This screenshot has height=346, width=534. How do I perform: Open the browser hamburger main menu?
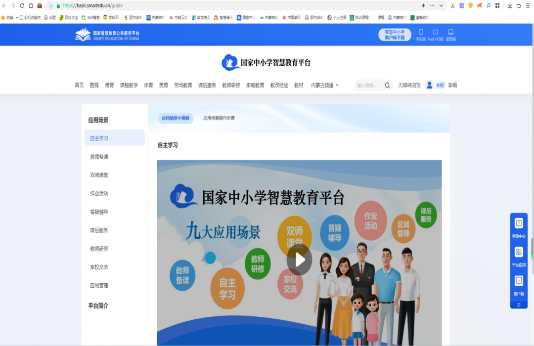point(528,5)
